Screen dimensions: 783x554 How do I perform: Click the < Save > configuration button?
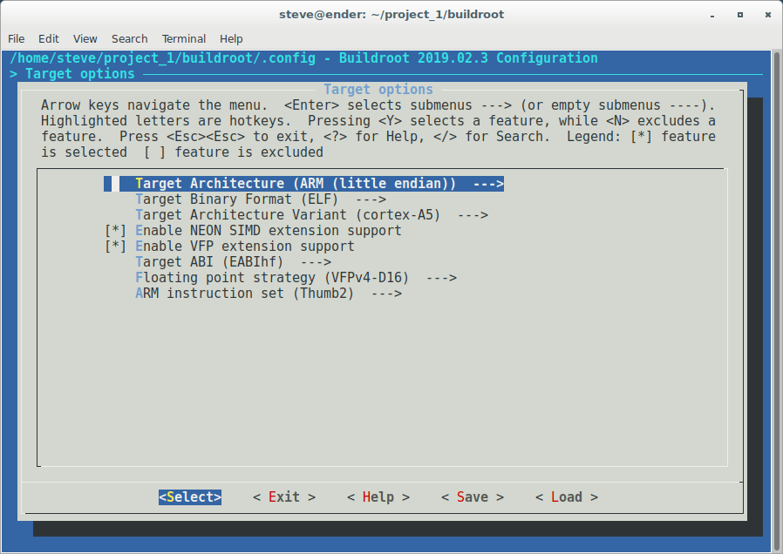coord(472,497)
